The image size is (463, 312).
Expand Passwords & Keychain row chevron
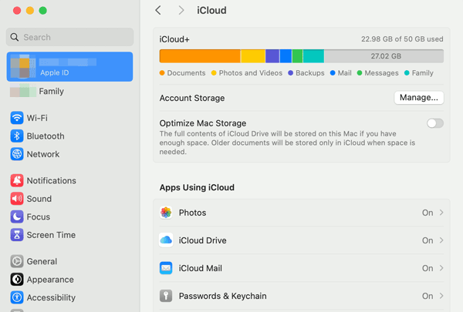441,296
